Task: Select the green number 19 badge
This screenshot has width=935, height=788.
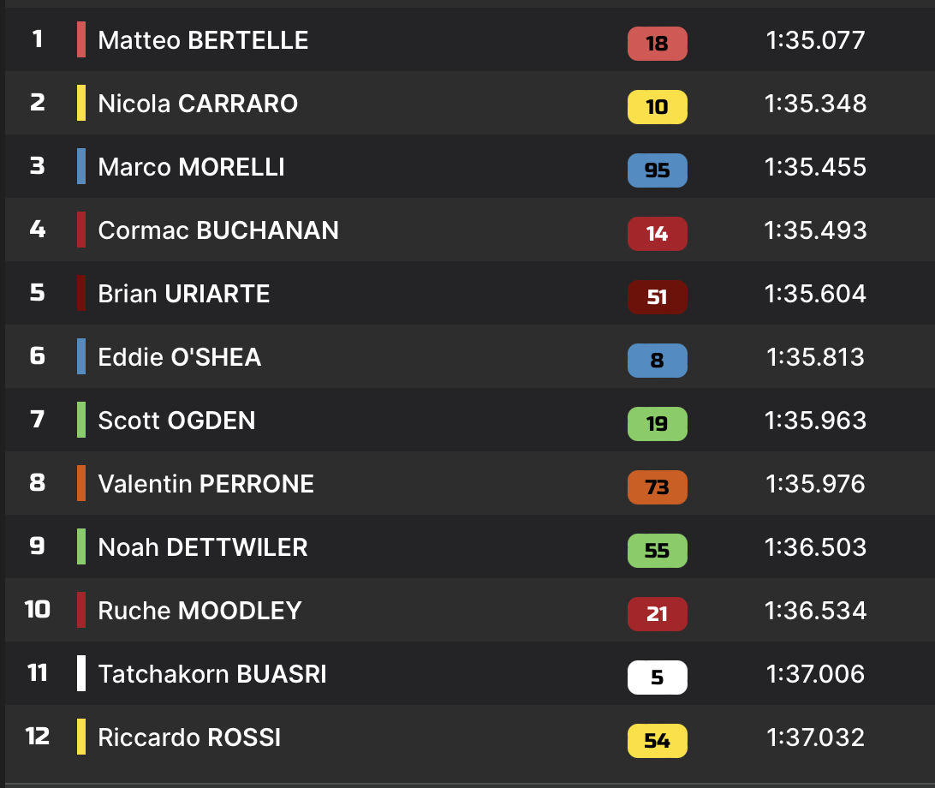Action: coord(657,424)
